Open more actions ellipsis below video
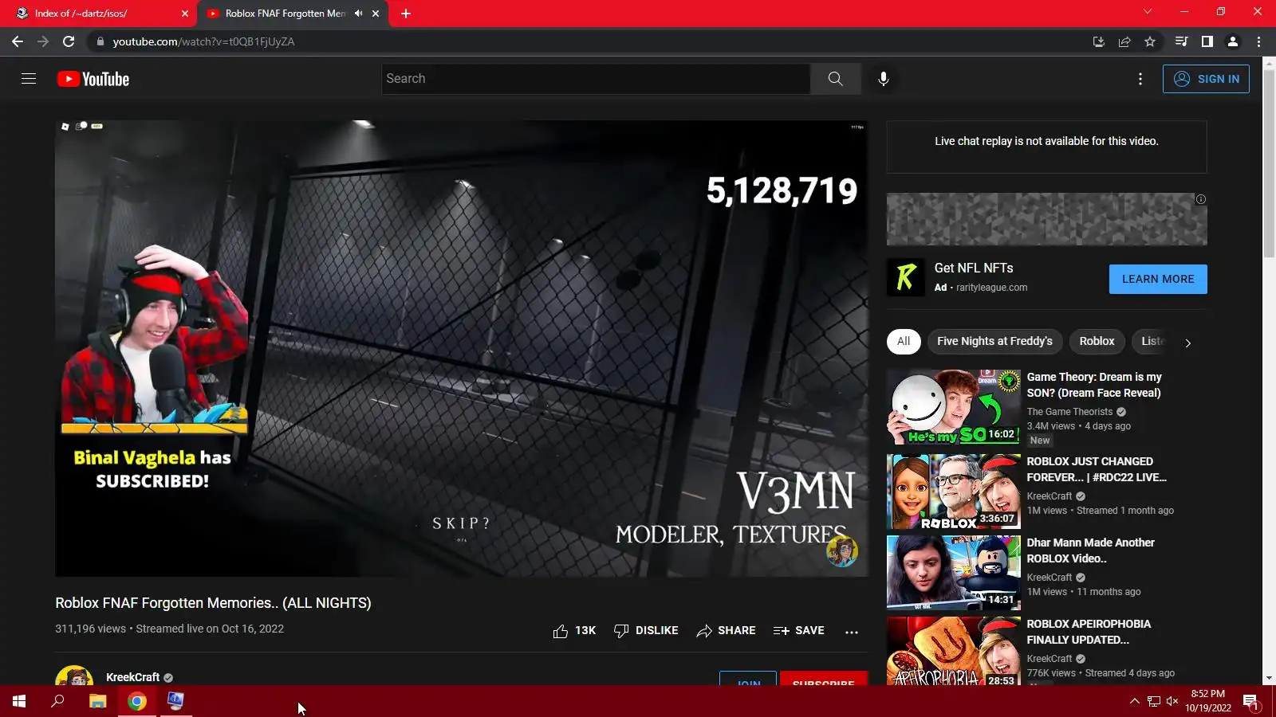This screenshot has width=1276, height=717. 852,632
